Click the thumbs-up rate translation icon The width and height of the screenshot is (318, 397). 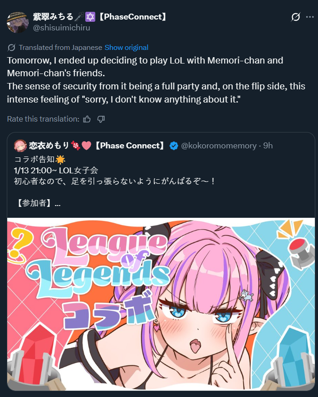pyautogui.click(x=87, y=119)
